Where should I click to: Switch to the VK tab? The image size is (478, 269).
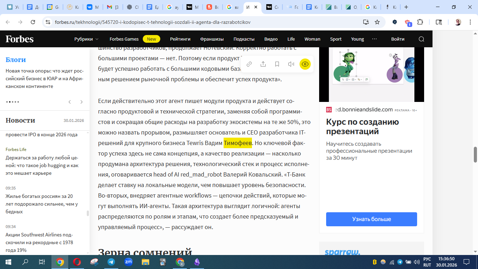pyautogui.click(x=93, y=7)
